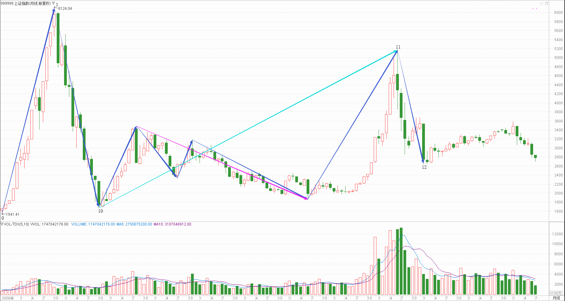Click the small arrow beside 1541.41 low label
Screen dimensions: 565x301
4,214
